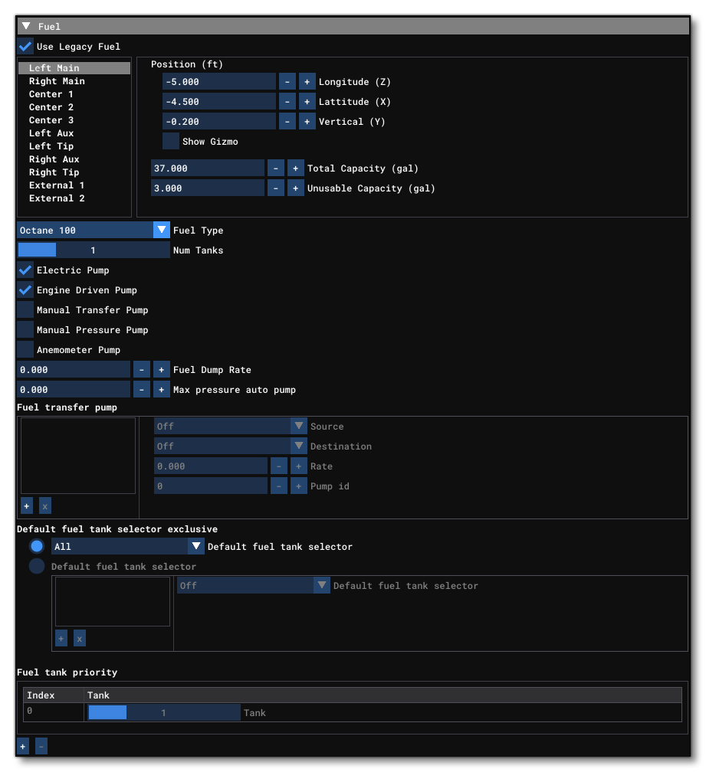Delete a fuel transfer pump with the x button
This screenshot has height=772, width=706.
coord(44,505)
